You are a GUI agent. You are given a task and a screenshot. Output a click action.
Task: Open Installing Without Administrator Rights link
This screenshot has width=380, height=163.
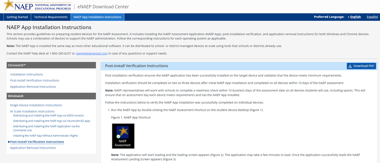pyautogui.click(x=46, y=136)
